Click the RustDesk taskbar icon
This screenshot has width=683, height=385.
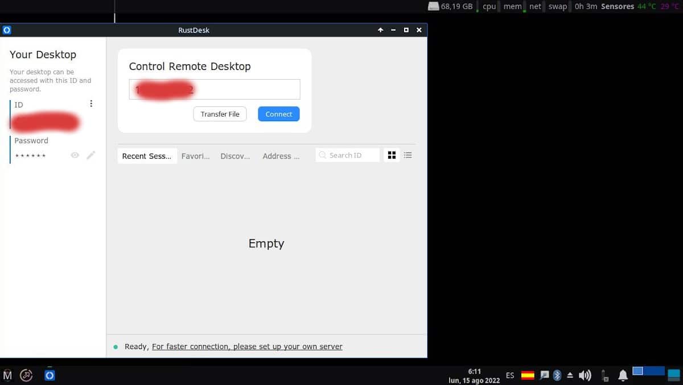pos(50,375)
